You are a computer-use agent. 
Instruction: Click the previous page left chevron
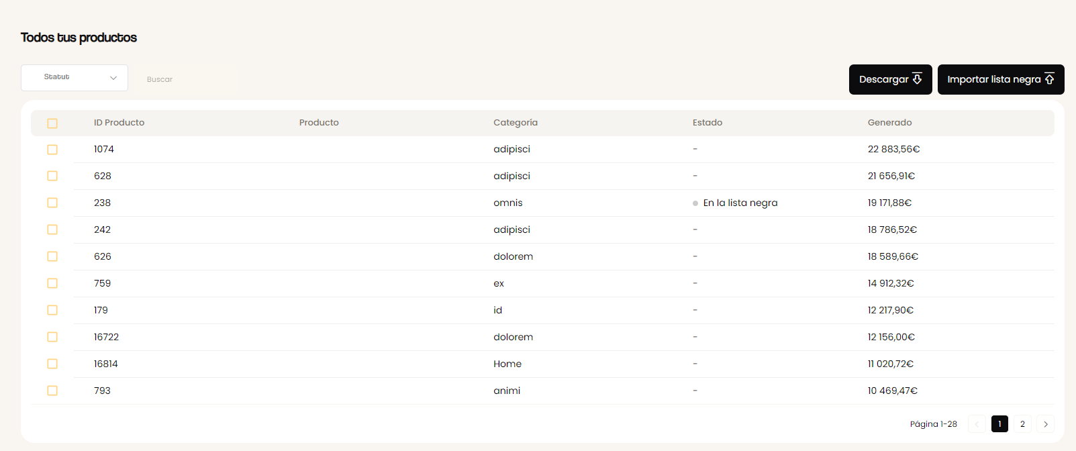(x=977, y=424)
